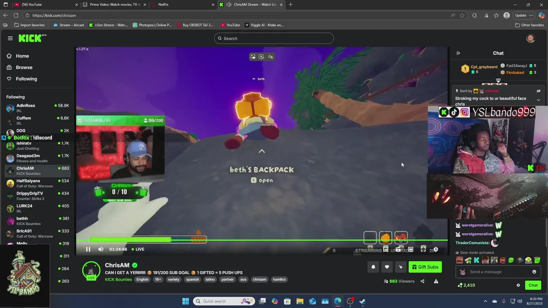This screenshot has height=308, width=548.
Task: Open the Windows Start menu
Action: pyautogui.click(x=185, y=301)
